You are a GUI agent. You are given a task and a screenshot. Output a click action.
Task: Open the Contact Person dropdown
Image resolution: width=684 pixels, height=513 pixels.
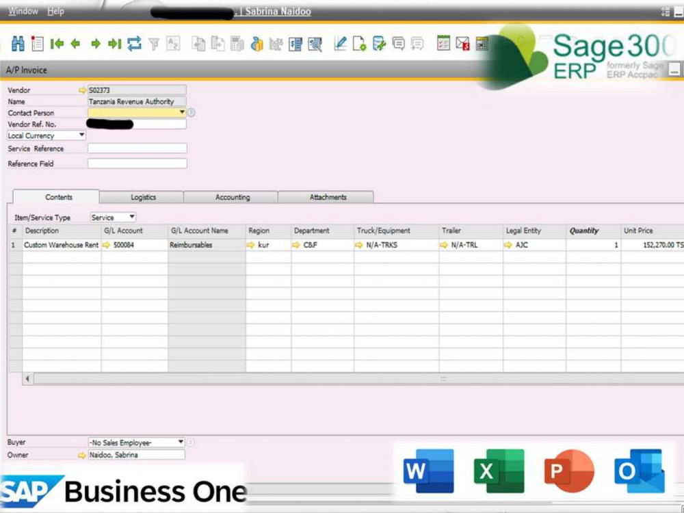click(x=182, y=113)
